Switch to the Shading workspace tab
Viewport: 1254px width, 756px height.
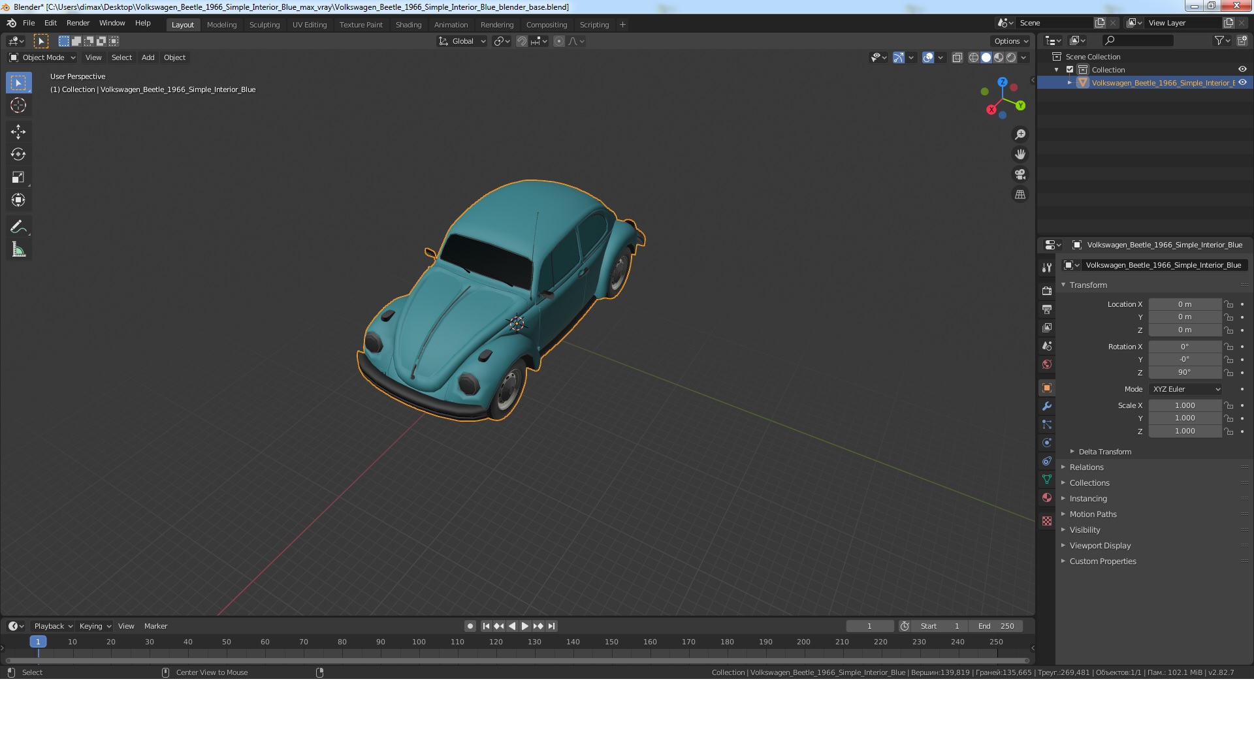click(408, 25)
